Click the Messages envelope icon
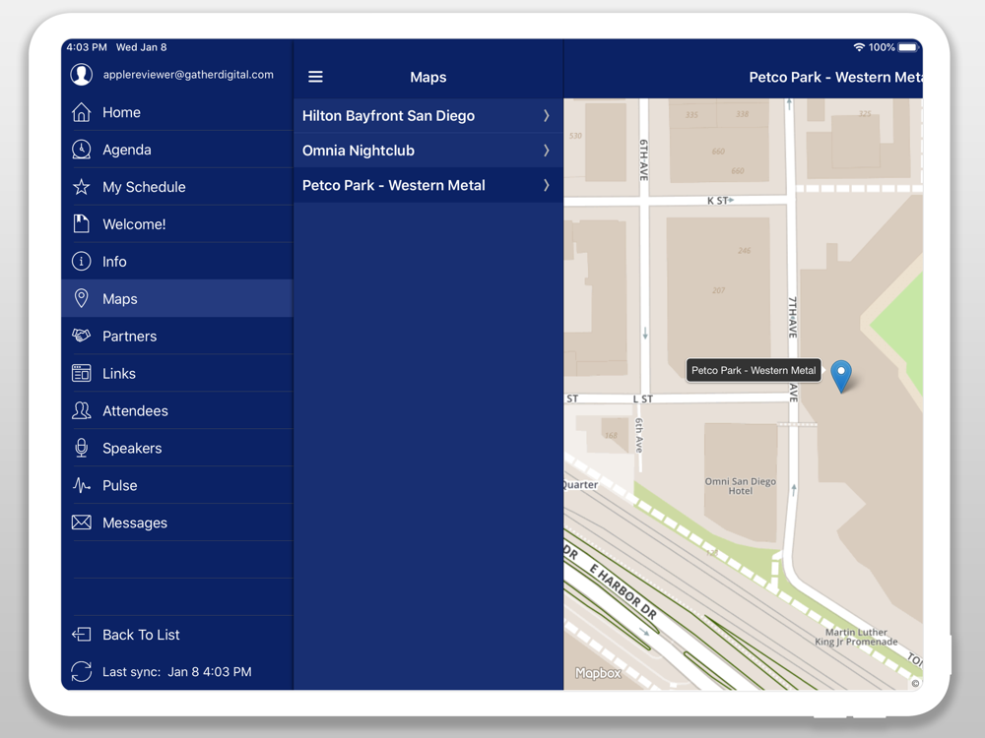 81,523
